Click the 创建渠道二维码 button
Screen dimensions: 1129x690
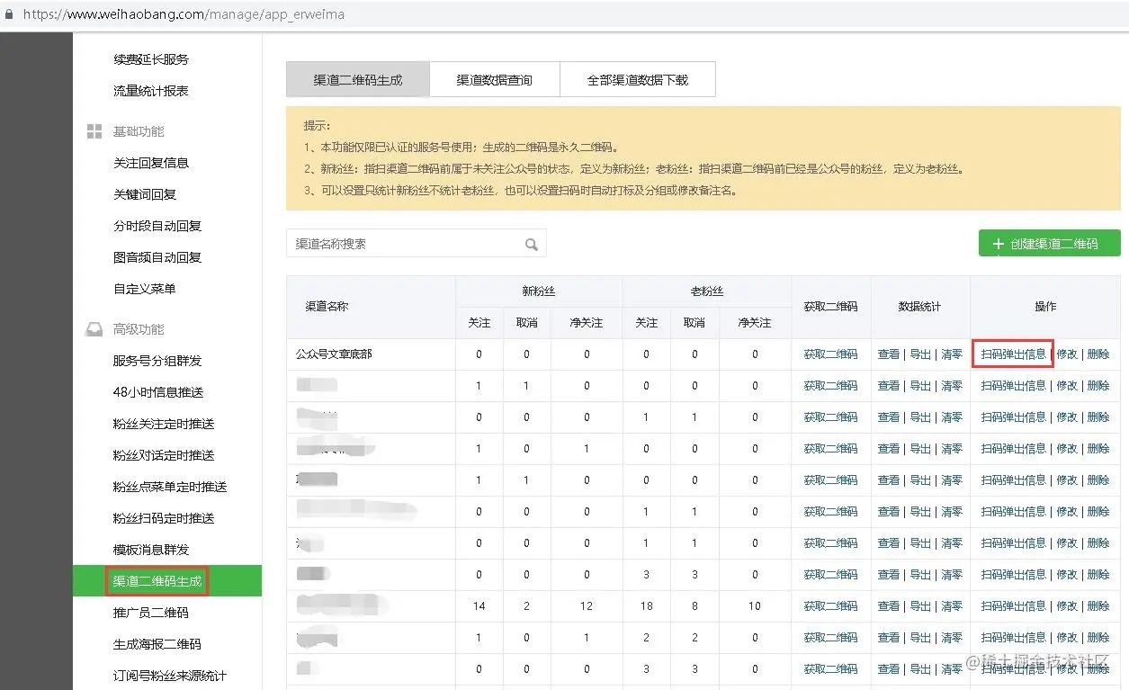click(x=1049, y=243)
